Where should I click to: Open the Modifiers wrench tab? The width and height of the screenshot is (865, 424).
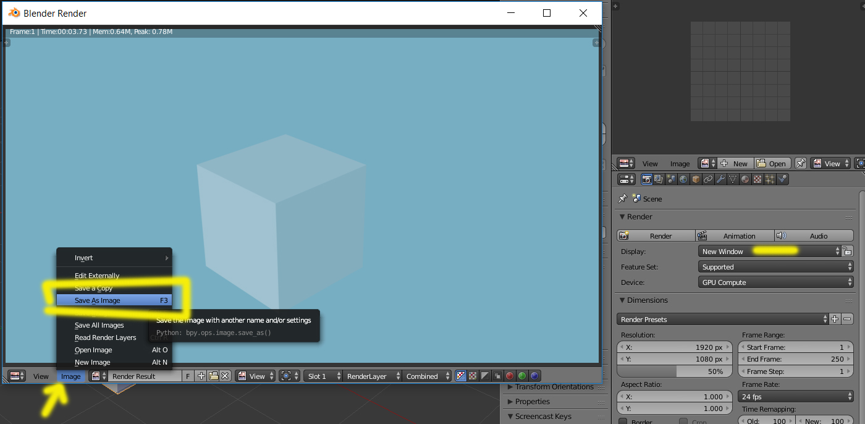click(720, 179)
